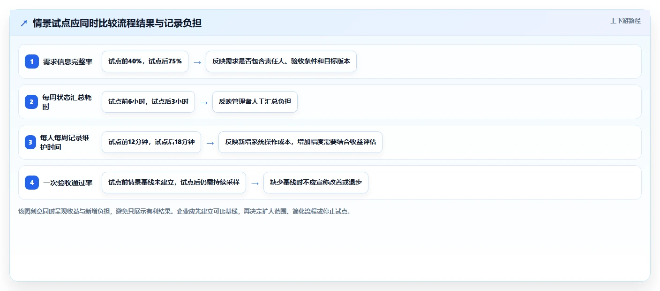Image resolution: width=660 pixels, height=291 pixels.
Task: Click the box 试点前6小时，试点后3小时
Action: [x=148, y=102]
